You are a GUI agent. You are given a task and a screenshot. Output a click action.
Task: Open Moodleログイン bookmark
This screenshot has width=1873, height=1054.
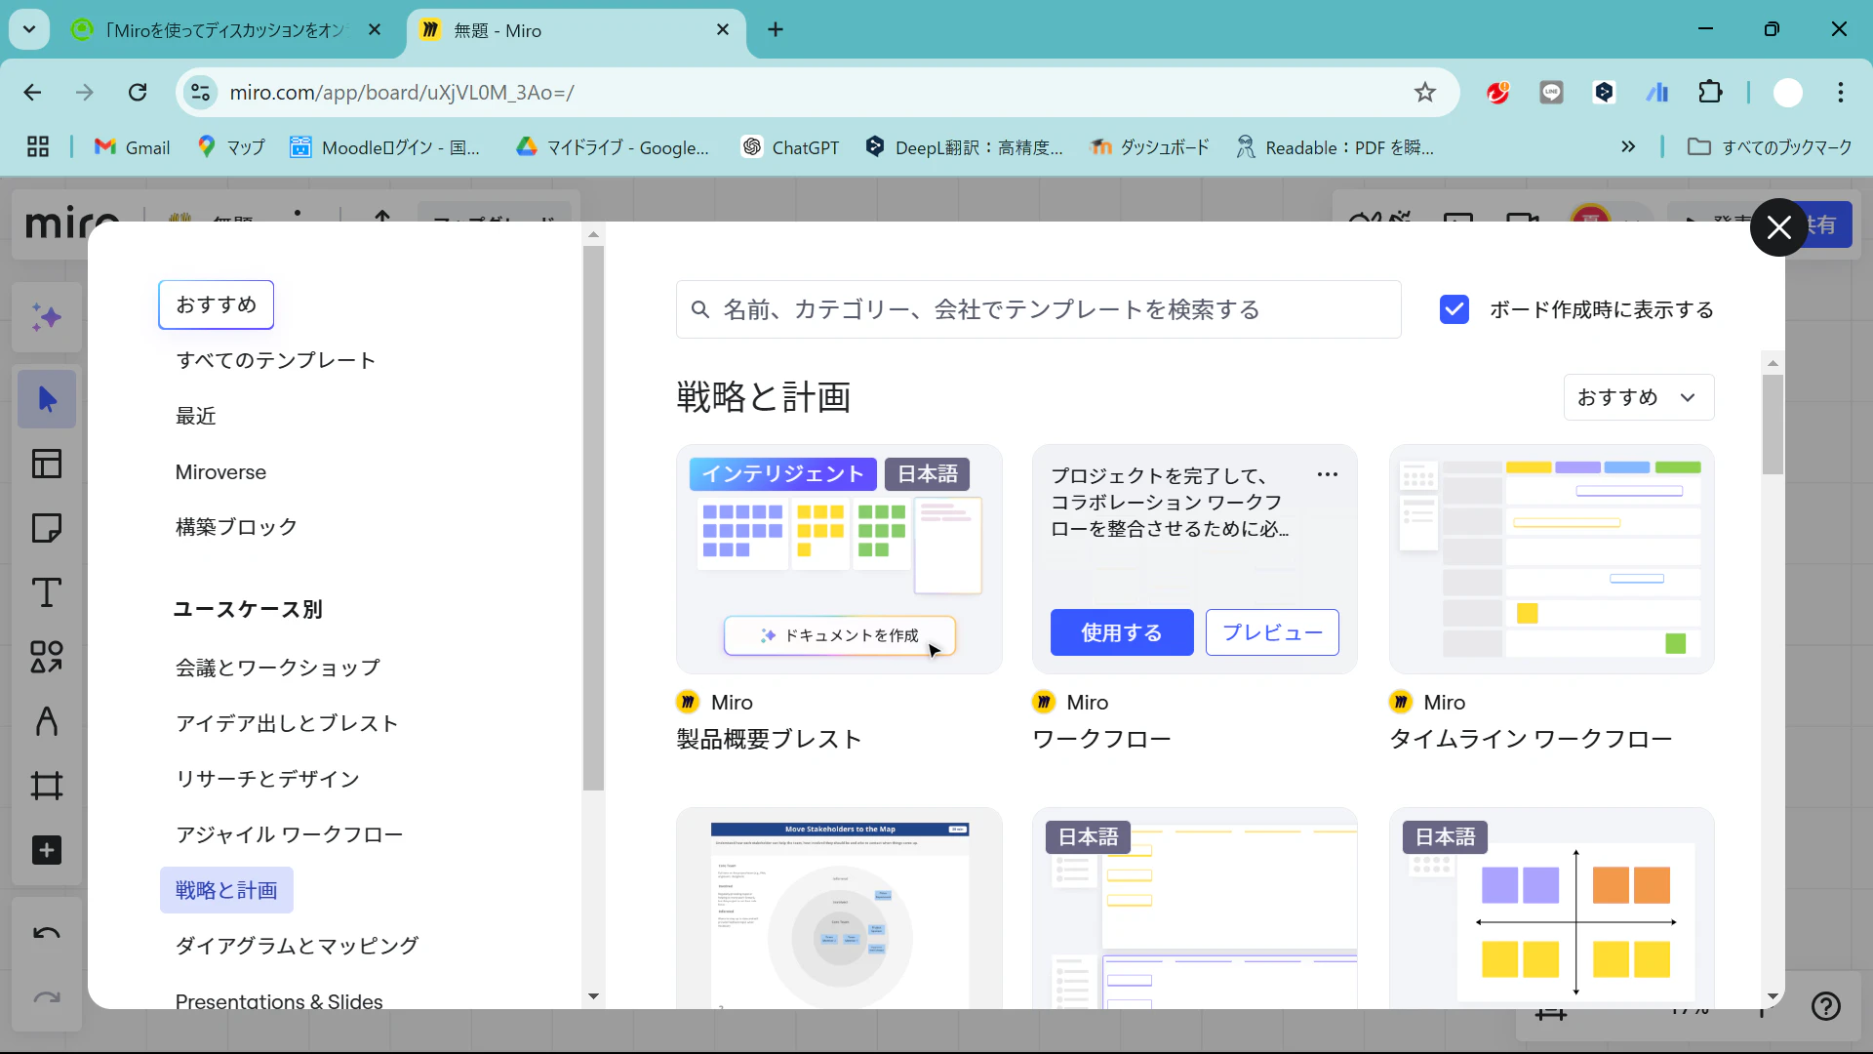pos(385,147)
